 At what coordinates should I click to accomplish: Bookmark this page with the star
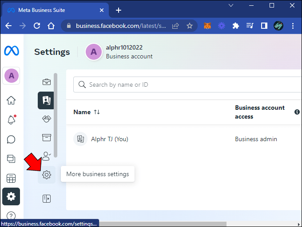[x=190, y=26]
